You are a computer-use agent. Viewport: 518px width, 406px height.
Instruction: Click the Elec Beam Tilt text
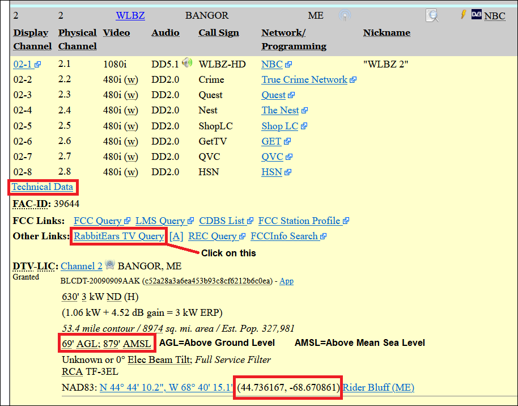[x=159, y=360]
